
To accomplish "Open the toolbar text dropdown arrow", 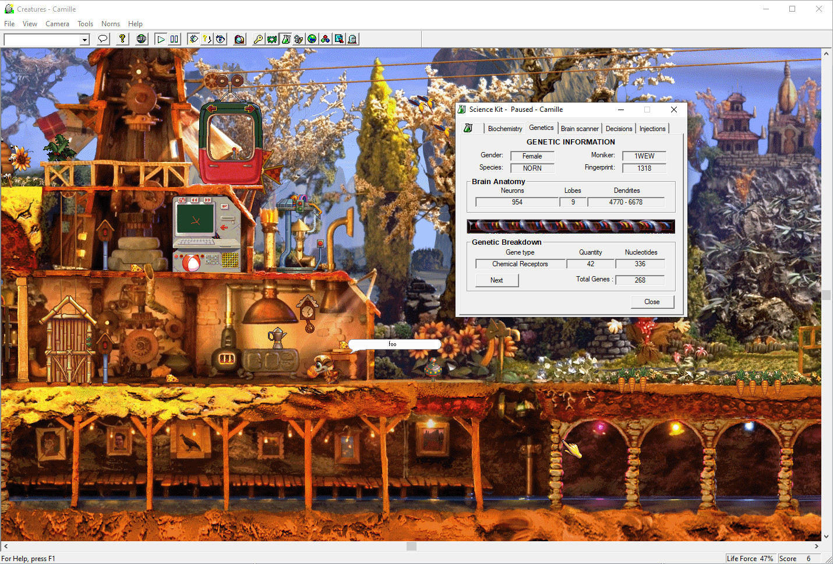I will 85,39.
